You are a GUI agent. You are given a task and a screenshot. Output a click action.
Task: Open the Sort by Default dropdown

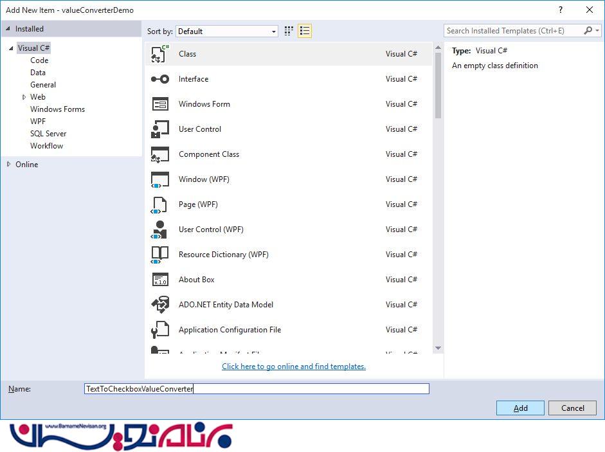pyautogui.click(x=227, y=31)
